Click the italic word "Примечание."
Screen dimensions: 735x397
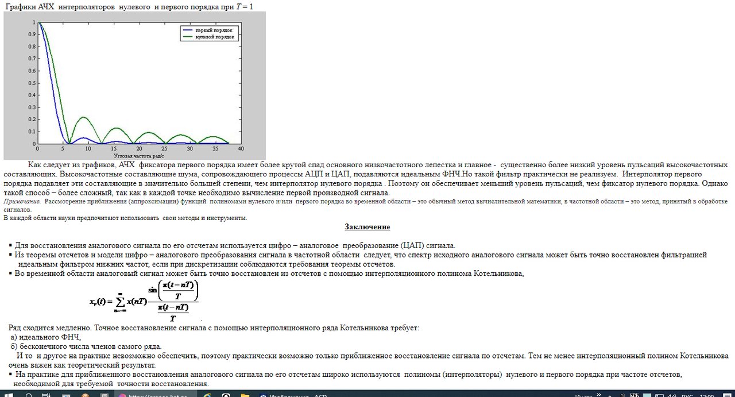point(22,202)
